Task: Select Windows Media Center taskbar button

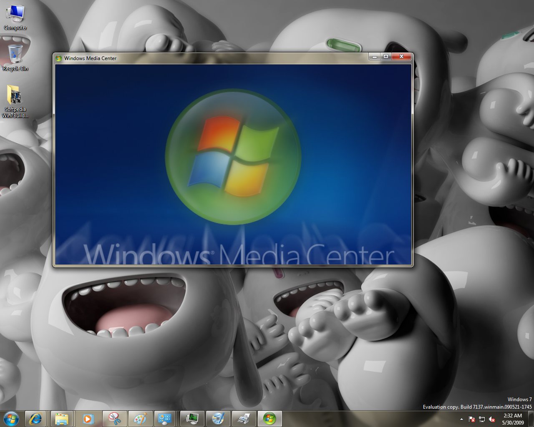Action: pos(270,419)
